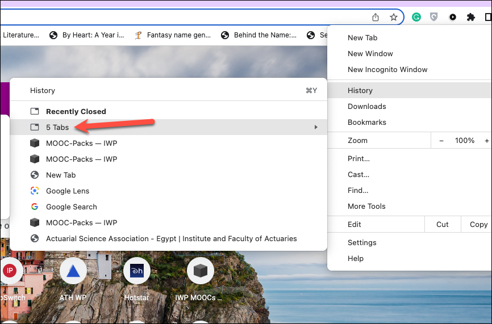Image resolution: width=492 pixels, height=324 pixels.
Task: Choose New Incognito Window
Action: tap(410, 70)
